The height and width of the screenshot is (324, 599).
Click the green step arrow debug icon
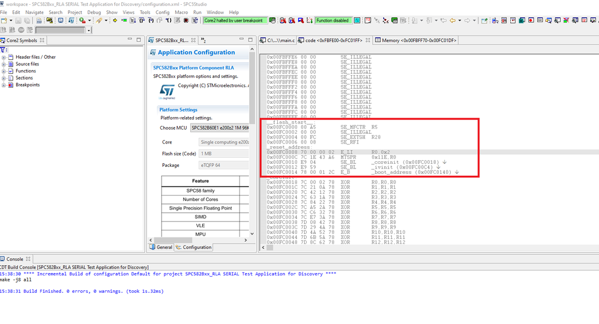click(x=124, y=20)
